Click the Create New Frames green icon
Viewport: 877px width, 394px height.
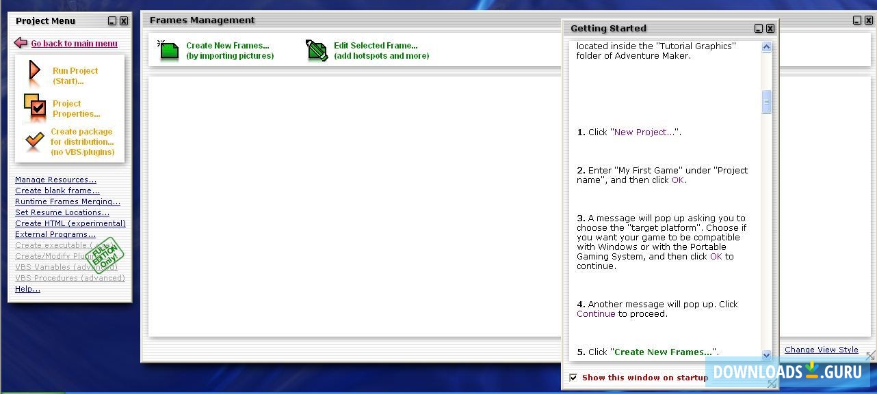168,51
